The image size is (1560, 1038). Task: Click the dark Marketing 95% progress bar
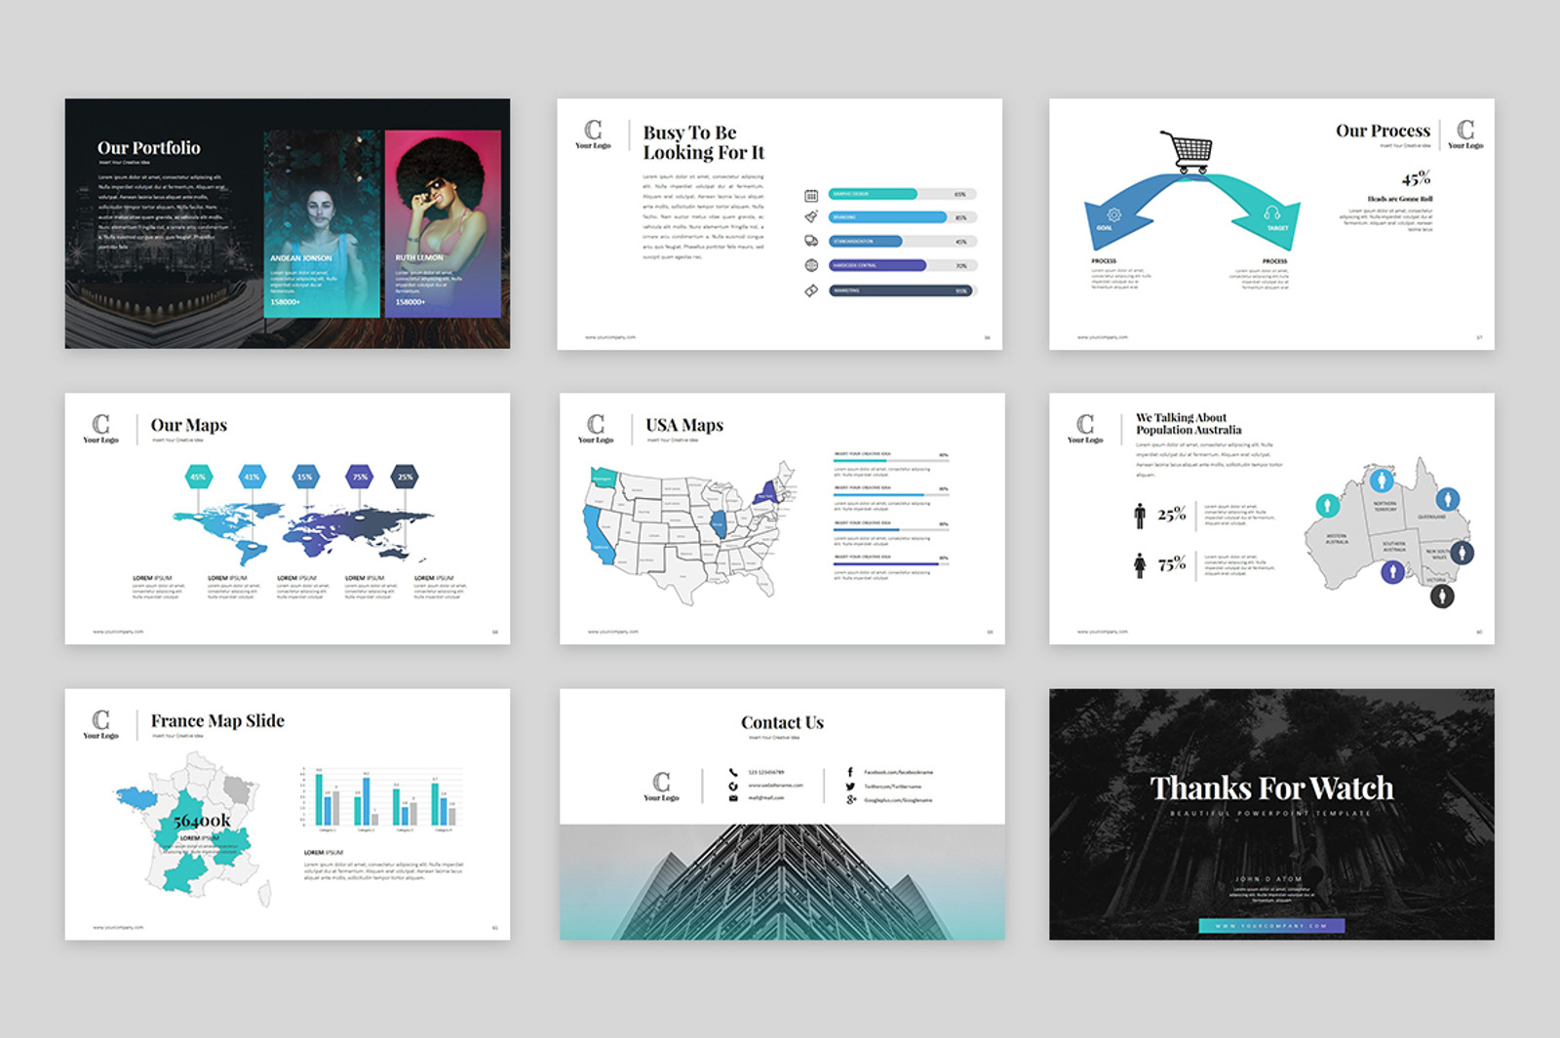[x=902, y=290]
